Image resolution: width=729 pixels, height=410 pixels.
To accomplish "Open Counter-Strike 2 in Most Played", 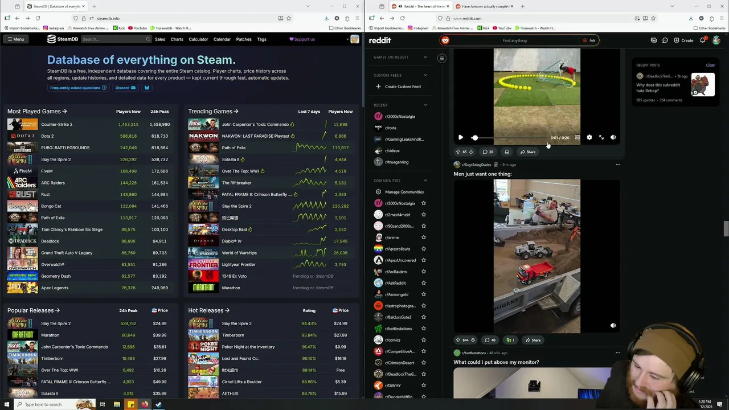I will tap(56, 124).
